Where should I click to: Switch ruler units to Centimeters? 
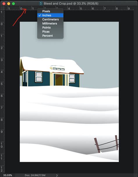(x=50, y=19)
